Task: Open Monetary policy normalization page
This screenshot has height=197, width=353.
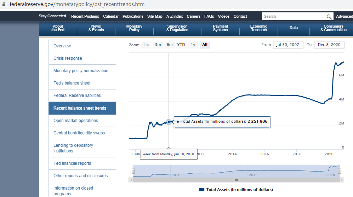Action: 82,71
